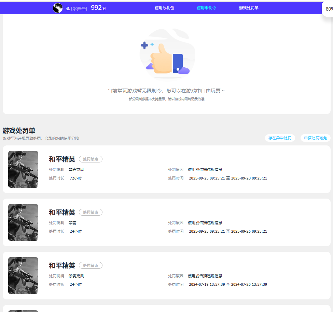Open the 信用分礼包 tab
The width and height of the screenshot is (333, 312).
click(164, 8)
